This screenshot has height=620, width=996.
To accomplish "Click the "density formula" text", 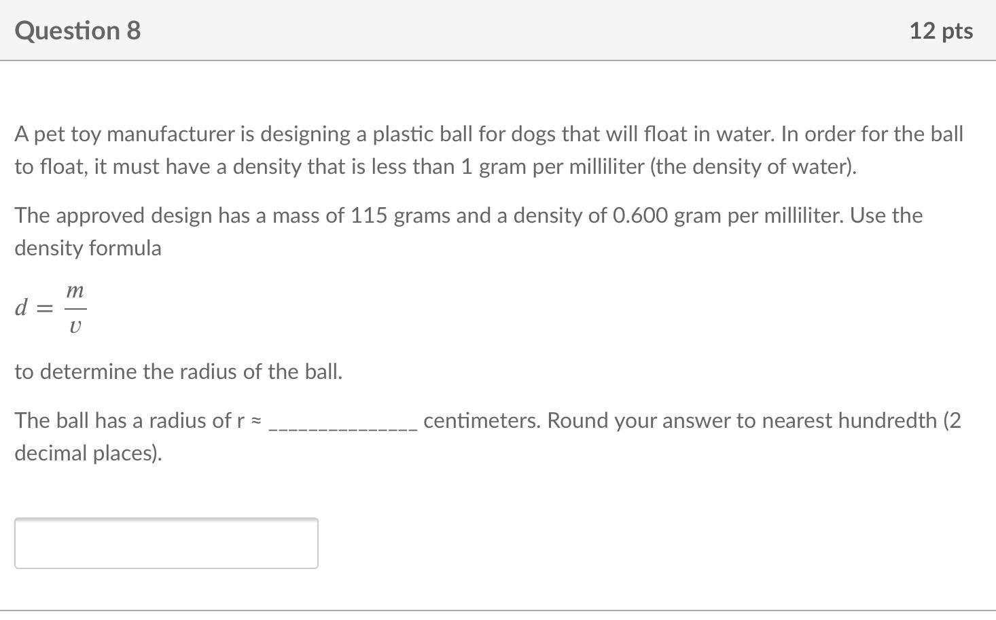I will (88, 248).
